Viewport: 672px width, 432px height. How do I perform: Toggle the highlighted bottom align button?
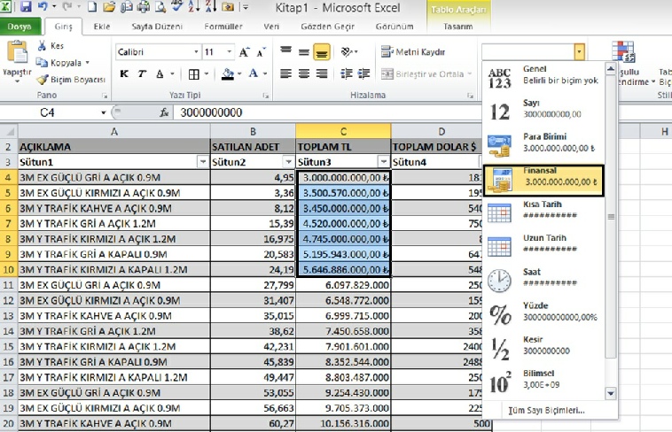click(322, 52)
